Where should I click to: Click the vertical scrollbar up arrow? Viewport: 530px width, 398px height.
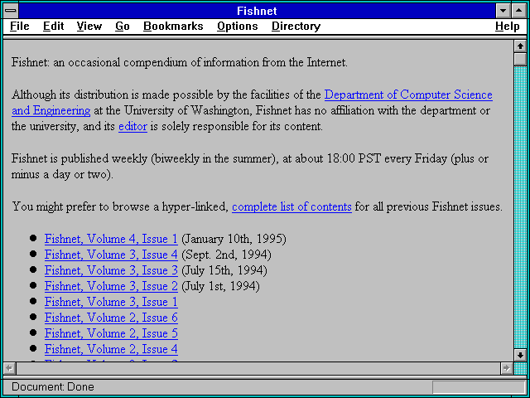tap(520, 46)
